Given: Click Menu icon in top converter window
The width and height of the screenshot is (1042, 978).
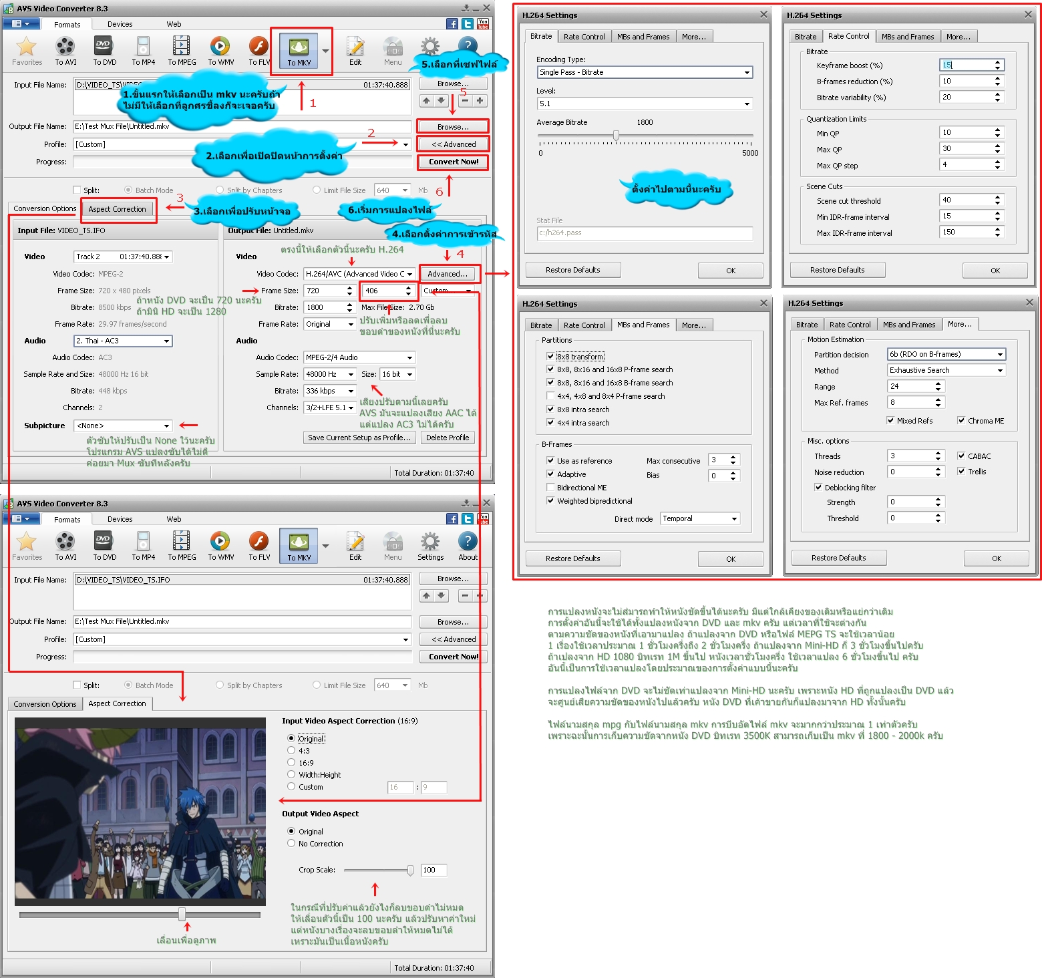Looking at the screenshot, I should click(x=393, y=51).
